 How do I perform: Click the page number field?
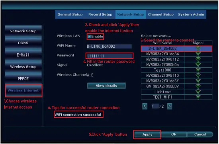[155, 106]
